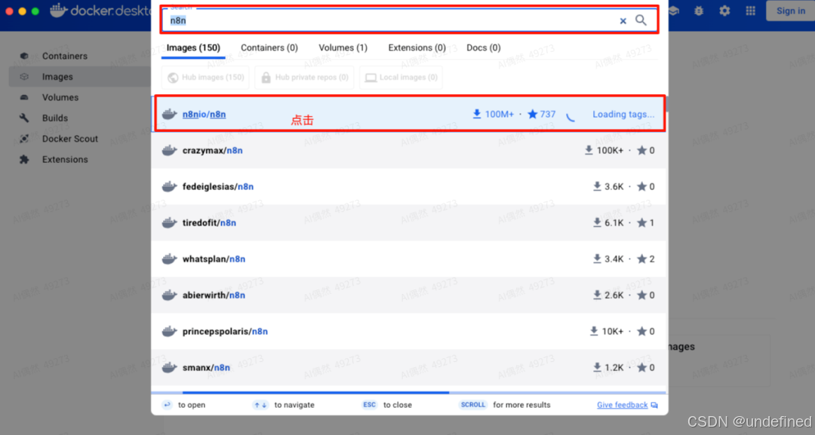
Task: Click the whale icon beside tiredofit/n8n
Action: pyautogui.click(x=170, y=222)
